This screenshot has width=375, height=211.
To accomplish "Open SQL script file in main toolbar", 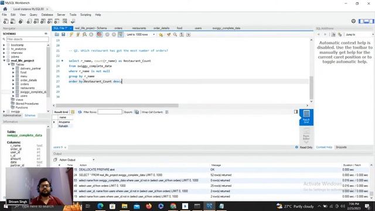I will click(13, 21).
